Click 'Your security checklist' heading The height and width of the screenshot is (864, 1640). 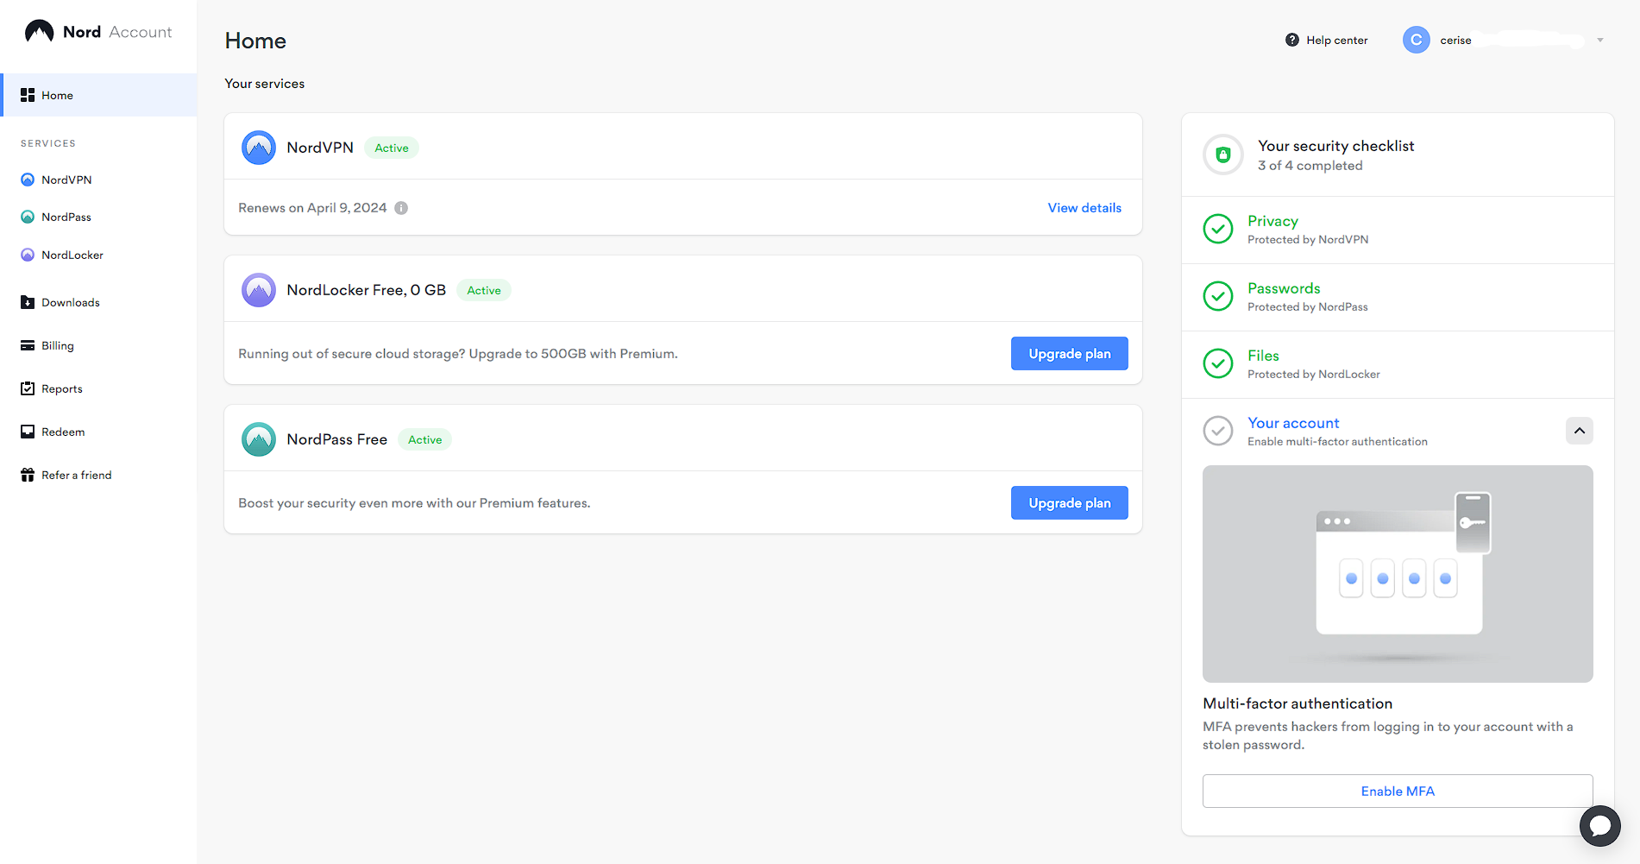pyautogui.click(x=1336, y=146)
